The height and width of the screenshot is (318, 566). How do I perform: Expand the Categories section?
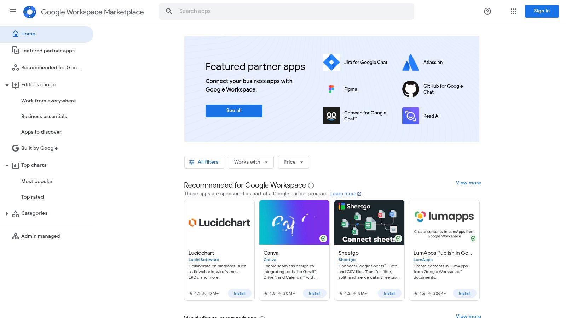7,213
